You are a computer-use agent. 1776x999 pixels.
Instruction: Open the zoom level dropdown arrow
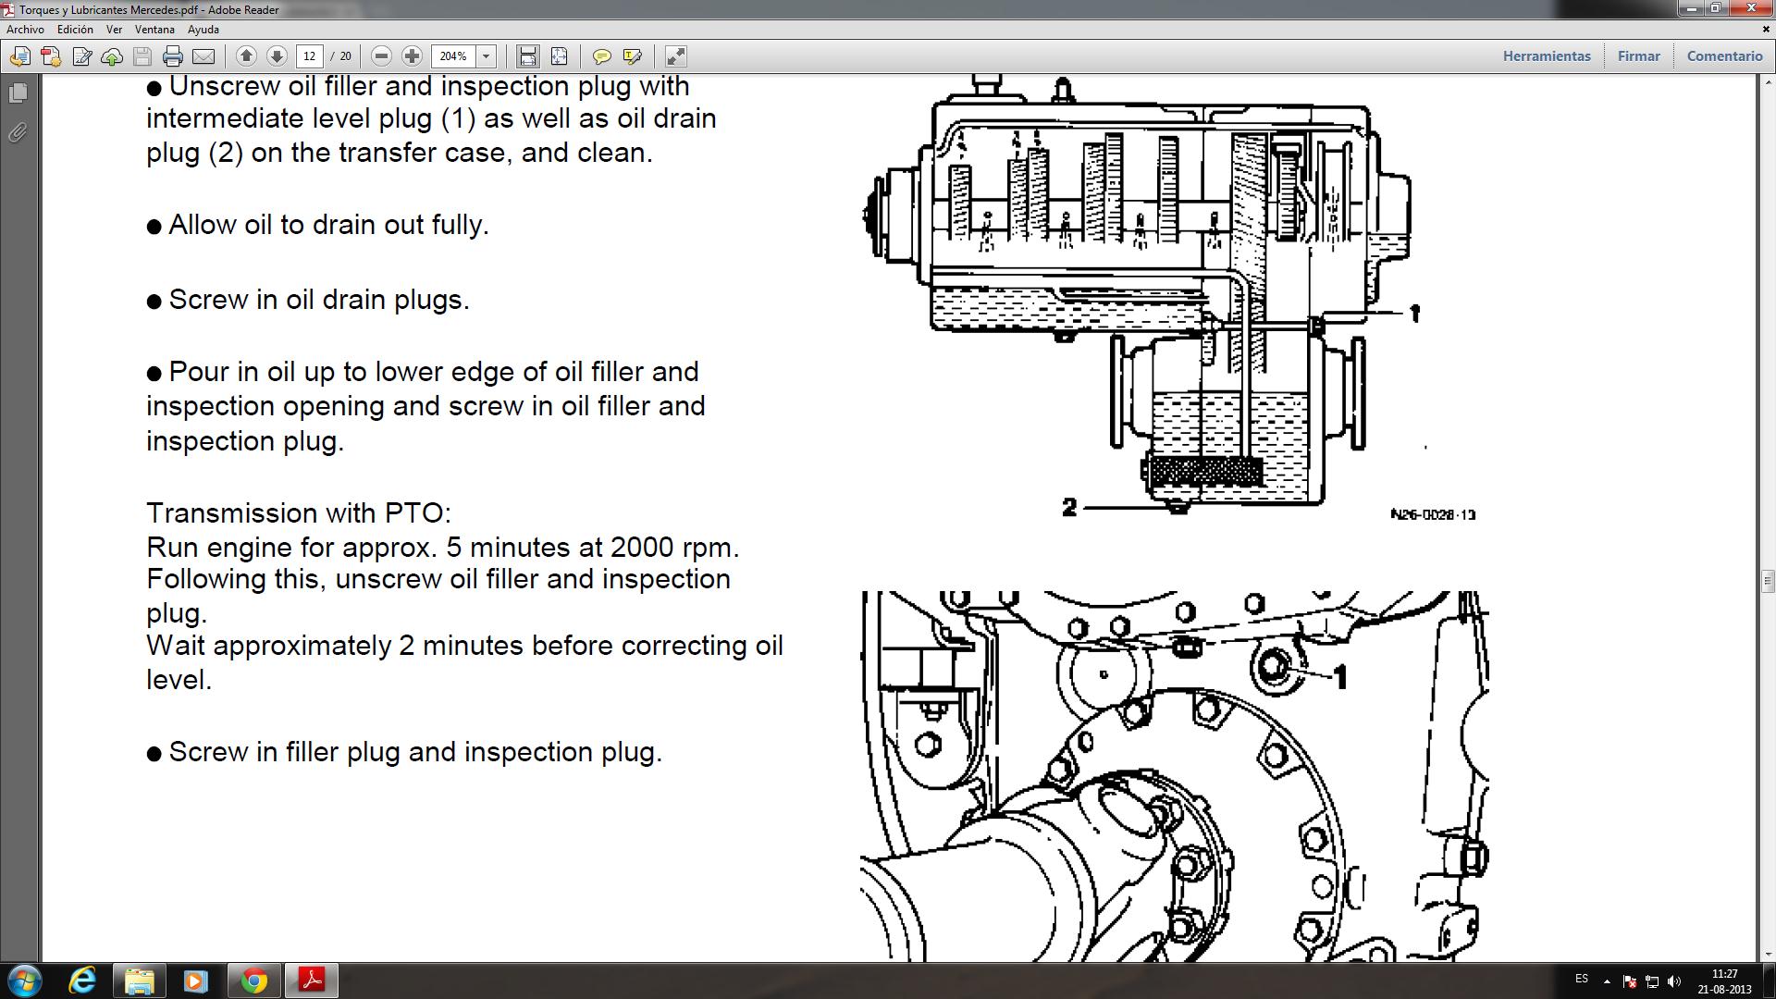tap(487, 56)
